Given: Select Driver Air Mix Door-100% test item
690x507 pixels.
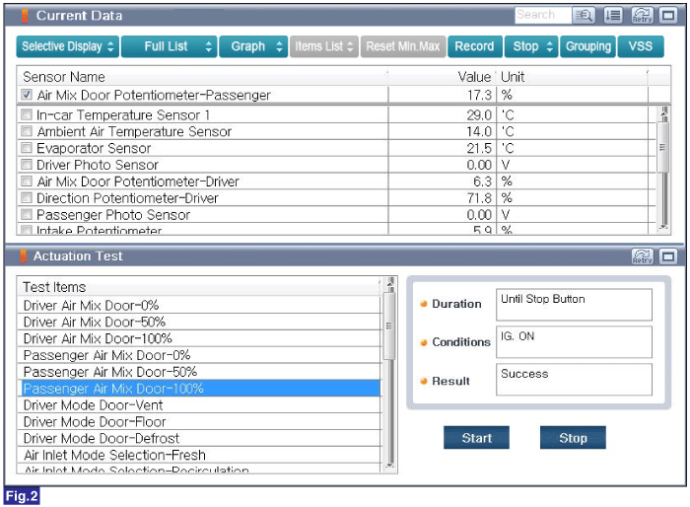Looking at the screenshot, I should click(199, 338).
